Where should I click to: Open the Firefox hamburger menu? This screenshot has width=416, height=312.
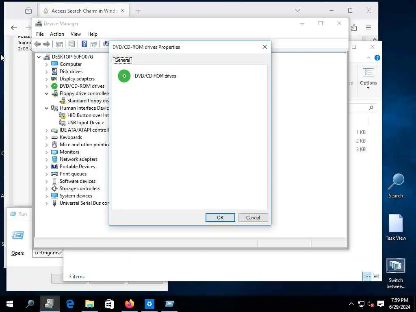coord(368,28)
